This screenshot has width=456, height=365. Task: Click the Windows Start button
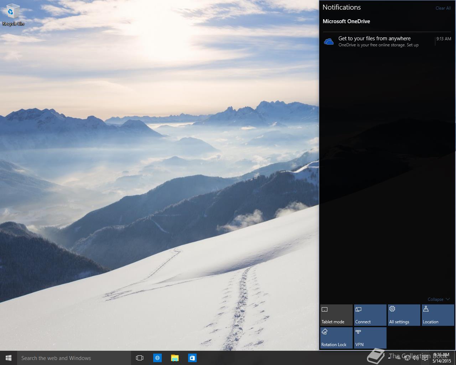tap(9, 358)
